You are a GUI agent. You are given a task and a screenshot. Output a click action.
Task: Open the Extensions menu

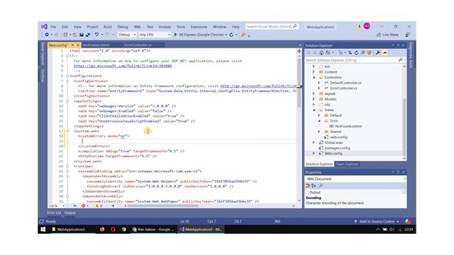[x=199, y=27]
